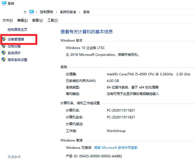The image size is (195, 160).
Task: Click shield icon beside 高级系统设置
Action: click(x=4, y=60)
